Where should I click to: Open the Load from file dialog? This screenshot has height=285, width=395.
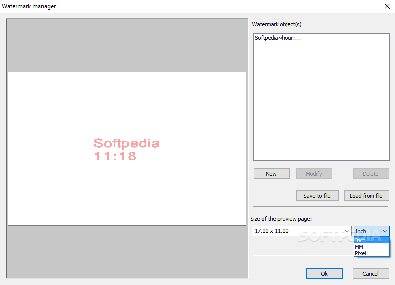tap(366, 195)
